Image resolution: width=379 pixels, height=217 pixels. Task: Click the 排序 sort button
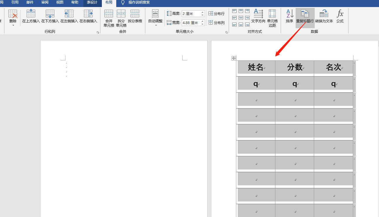coord(289,16)
